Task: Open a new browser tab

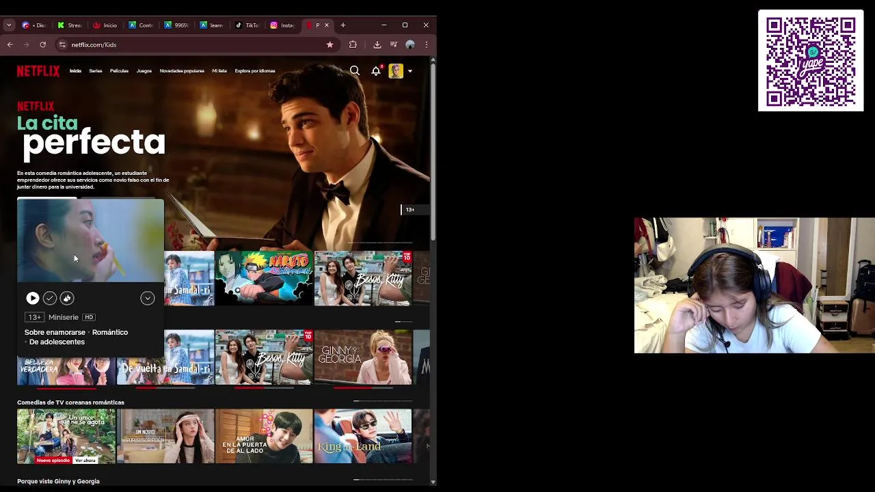Action: pos(343,25)
